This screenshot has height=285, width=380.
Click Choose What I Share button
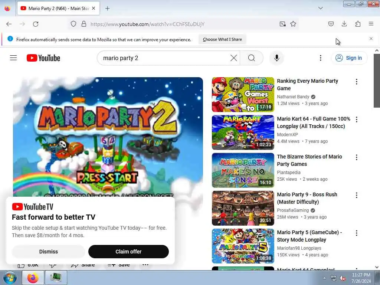coord(222,39)
